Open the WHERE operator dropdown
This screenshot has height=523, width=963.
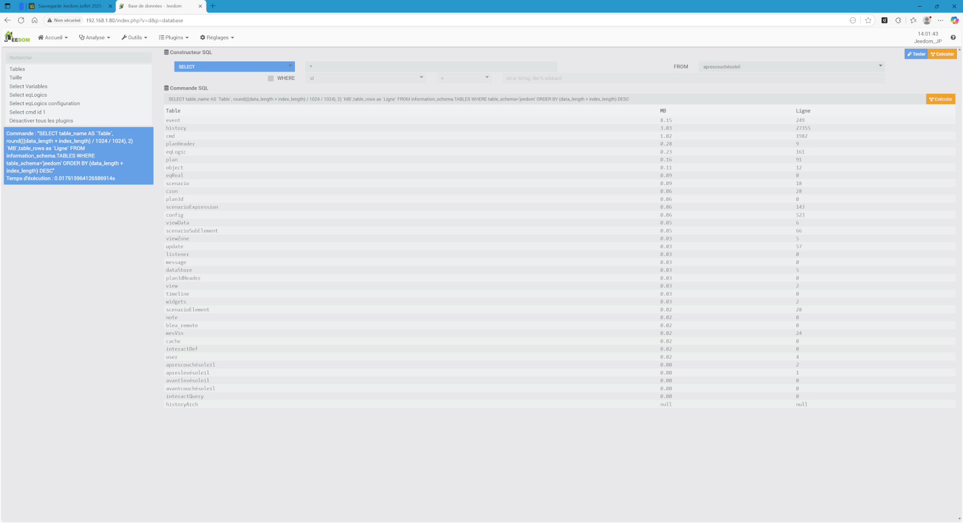[464, 78]
